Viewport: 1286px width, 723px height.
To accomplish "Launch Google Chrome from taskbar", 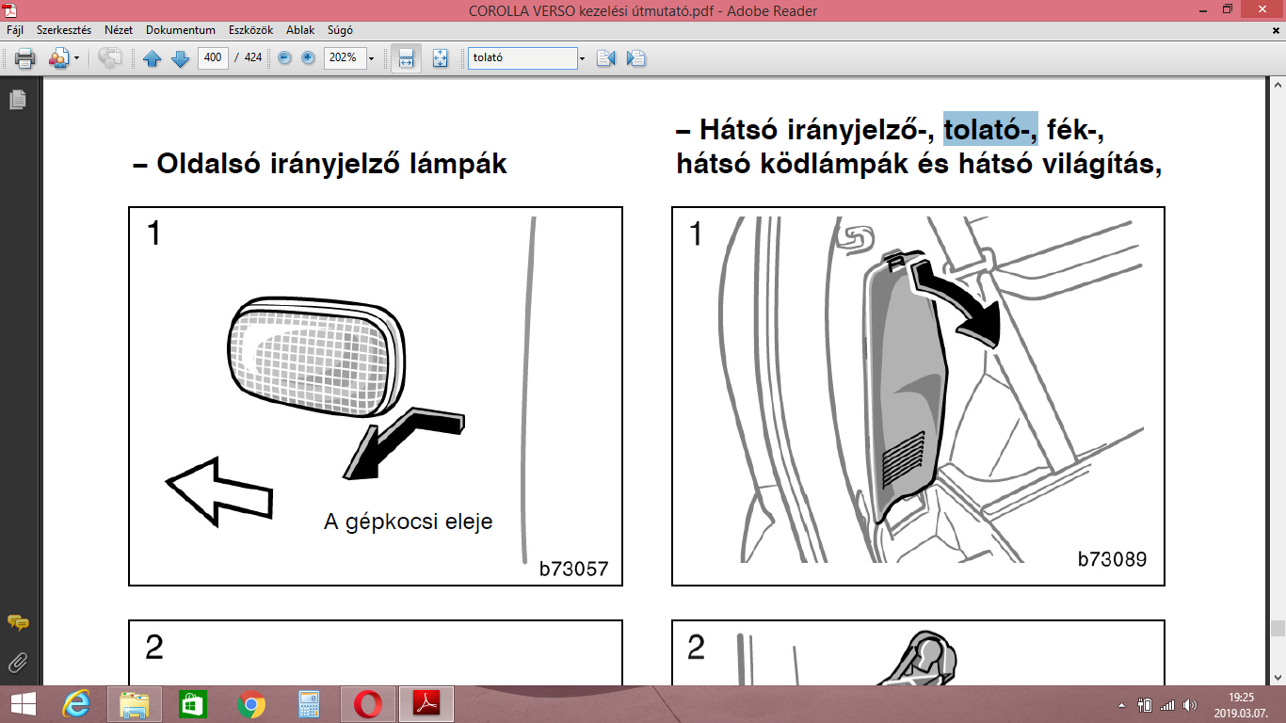I will tap(251, 703).
